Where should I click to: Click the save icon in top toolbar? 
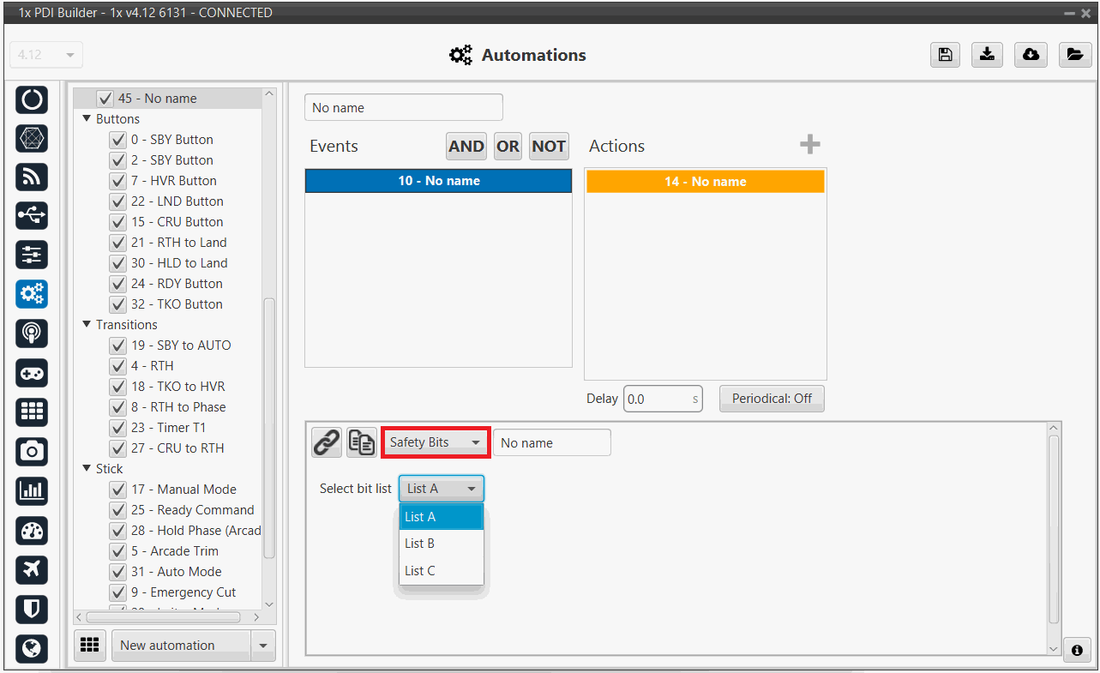coord(945,55)
